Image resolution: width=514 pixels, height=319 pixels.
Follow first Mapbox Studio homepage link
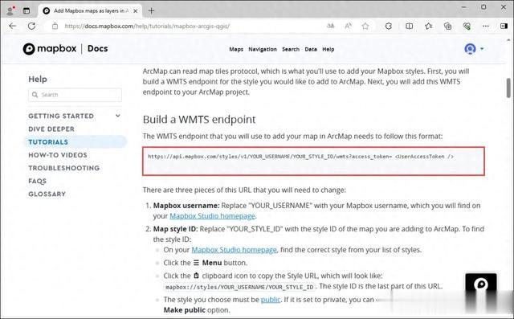[212, 216]
